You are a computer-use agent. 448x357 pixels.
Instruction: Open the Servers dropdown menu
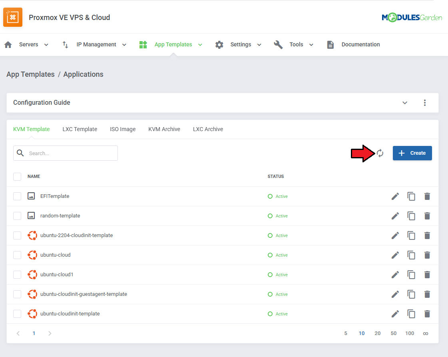(x=34, y=45)
